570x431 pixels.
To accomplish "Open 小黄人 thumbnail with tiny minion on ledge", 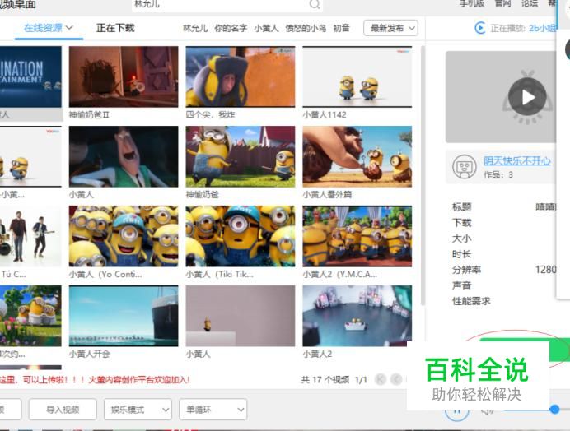I will pyautogui.click(x=241, y=316).
